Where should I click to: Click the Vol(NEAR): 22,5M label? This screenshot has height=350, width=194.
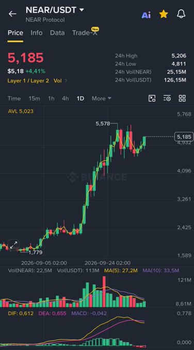click(30, 271)
